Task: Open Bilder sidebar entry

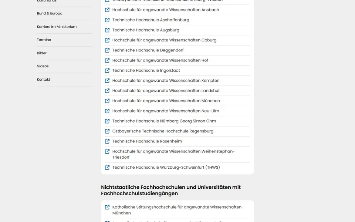Action: click(42, 53)
